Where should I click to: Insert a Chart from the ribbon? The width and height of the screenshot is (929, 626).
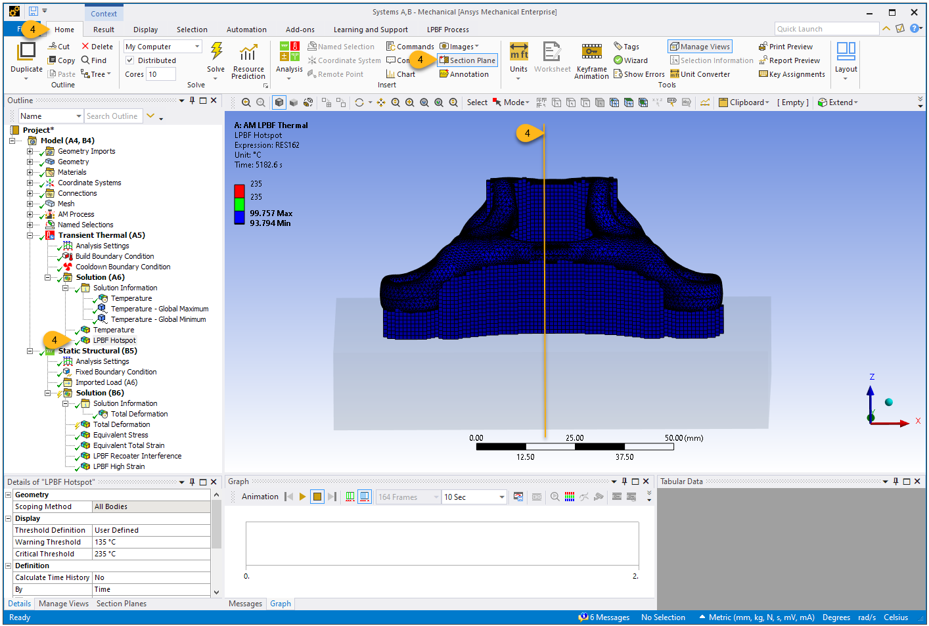(x=401, y=74)
